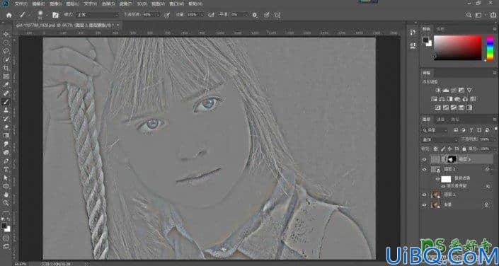This screenshot has width=499, height=266.
Task: Toggle smart filters visibility eye
Action: coord(438,179)
